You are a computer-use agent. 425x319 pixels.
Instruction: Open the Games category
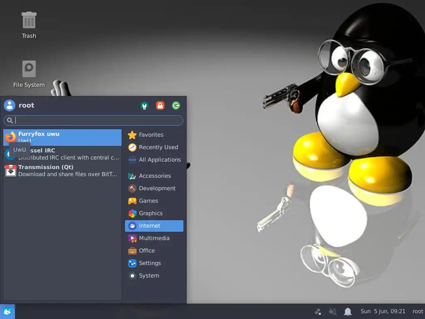154,201
